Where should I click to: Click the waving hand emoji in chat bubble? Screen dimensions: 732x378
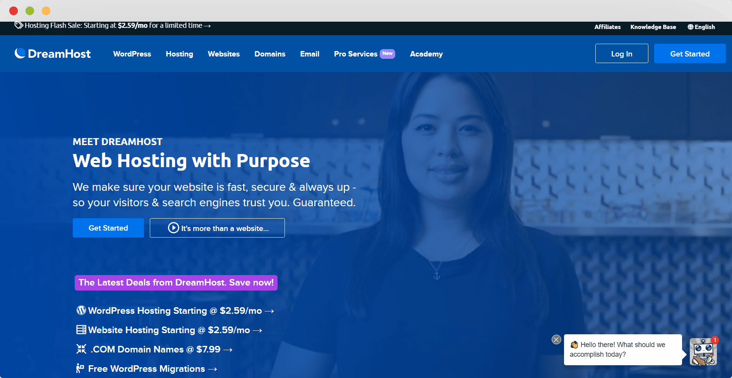pos(574,345)
